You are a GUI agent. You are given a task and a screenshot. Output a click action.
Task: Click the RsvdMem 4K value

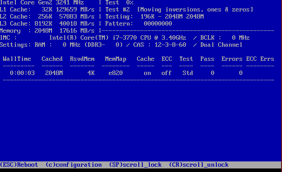coord(91,73)
